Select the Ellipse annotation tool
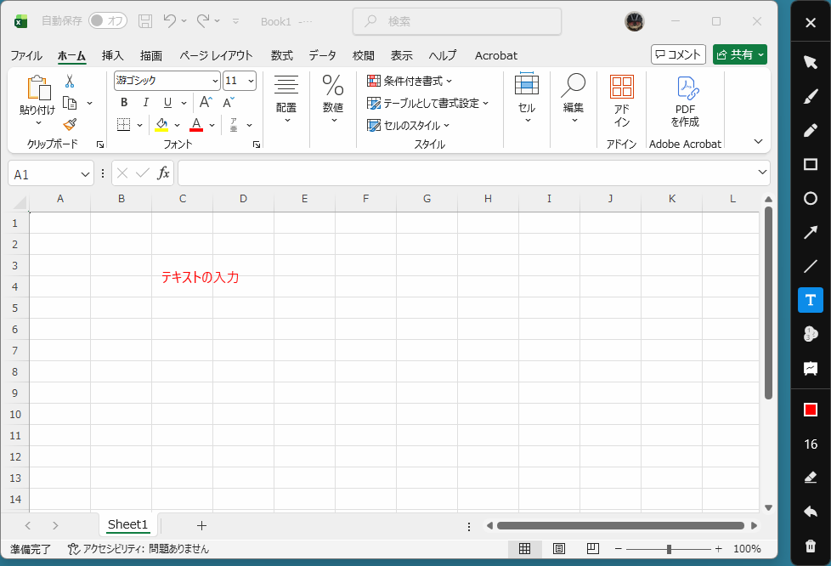This screenshot has width=831, height=566. pos(810,198)
